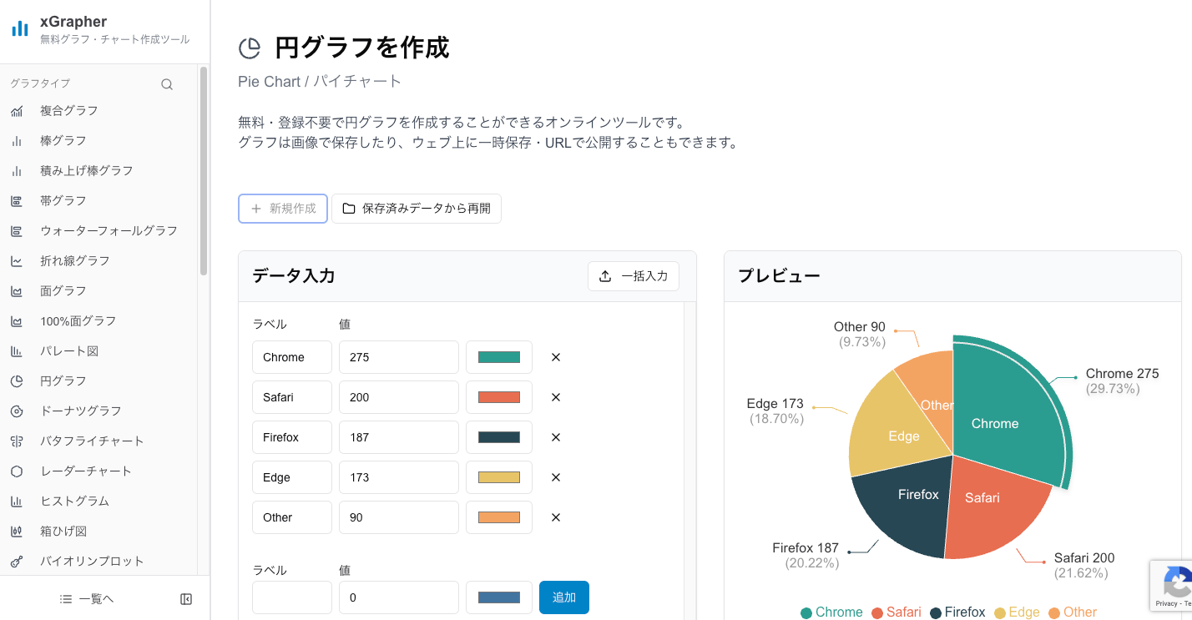Image resolution: width=1192 pixels, height=620 pixels.
Task: Open the Chrome row color swatch
Action: pos(498,357)
